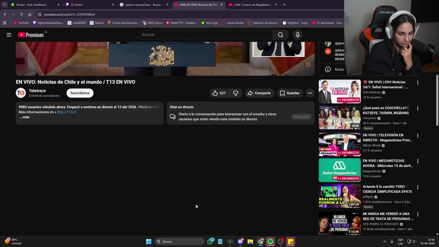Open the Teletrece channel name link
The image size is (439, 247).
[x=37, y=91]
